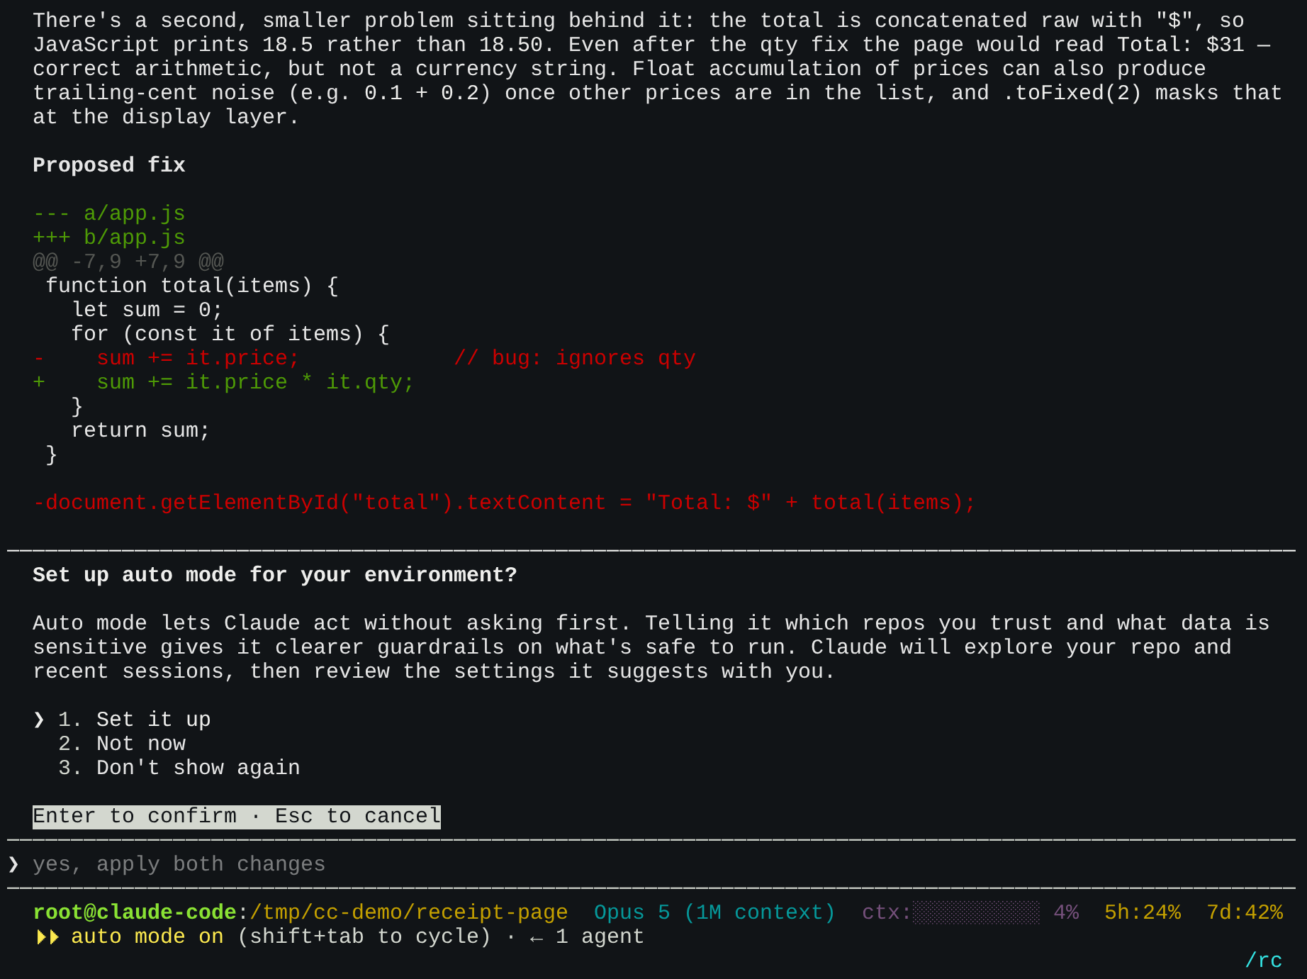The image size is (1307, 979).
Task: Click the ctx usage progress bar
Action: click(x=976, y=912)
